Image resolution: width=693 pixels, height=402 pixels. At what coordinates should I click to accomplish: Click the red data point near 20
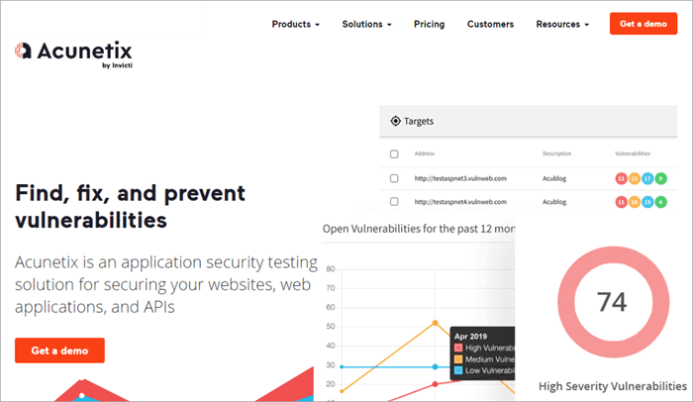tap(435, 384)
